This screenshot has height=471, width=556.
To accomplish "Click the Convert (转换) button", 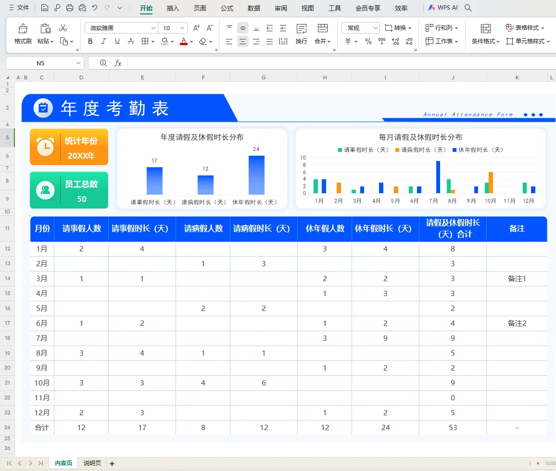I will pos(398,28).
